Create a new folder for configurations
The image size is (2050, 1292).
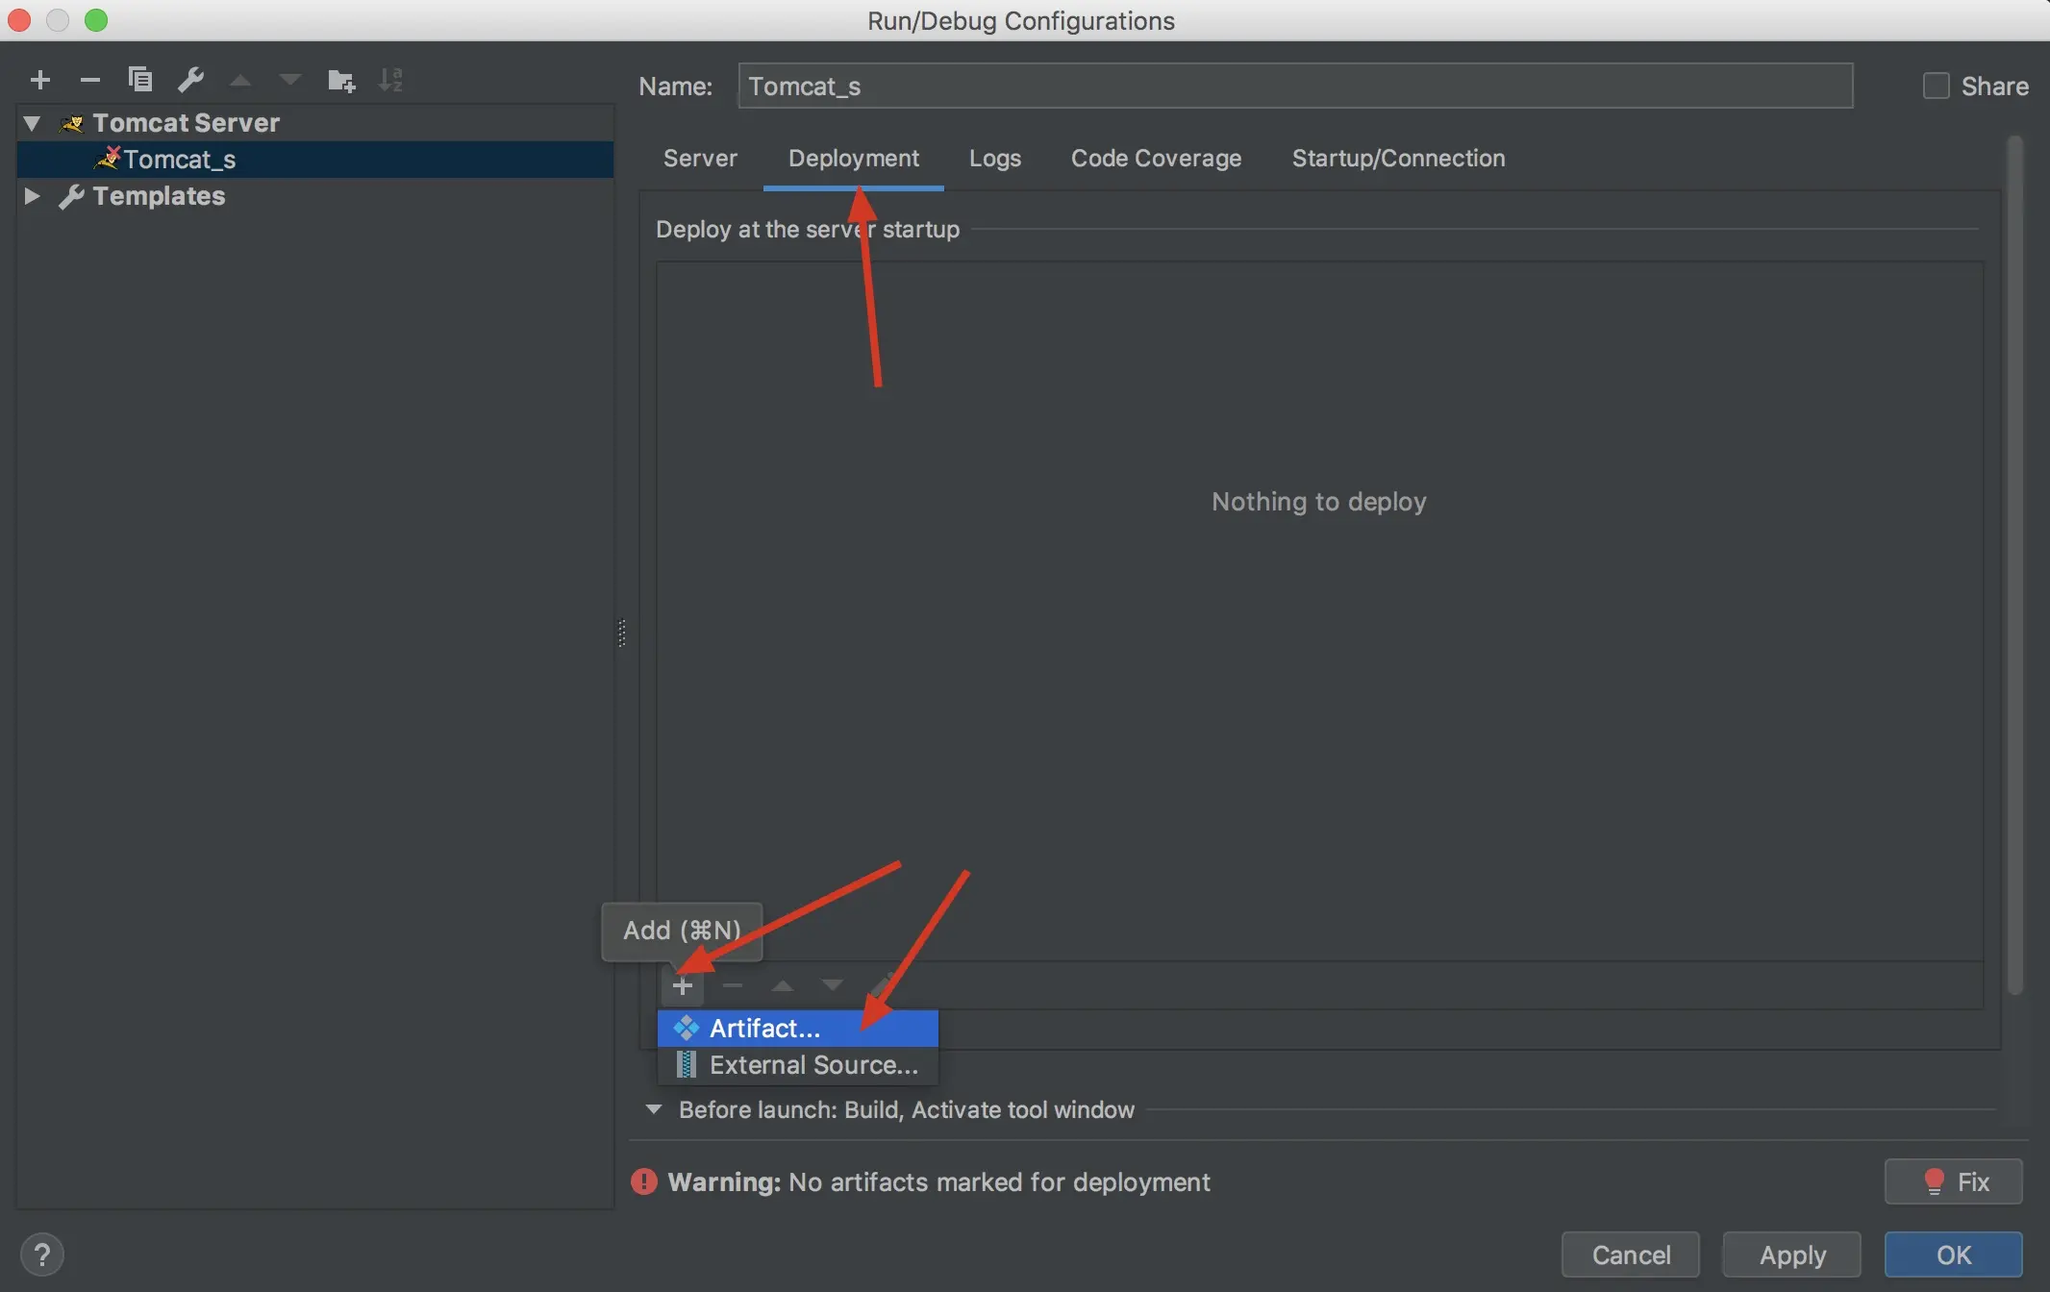340,80
